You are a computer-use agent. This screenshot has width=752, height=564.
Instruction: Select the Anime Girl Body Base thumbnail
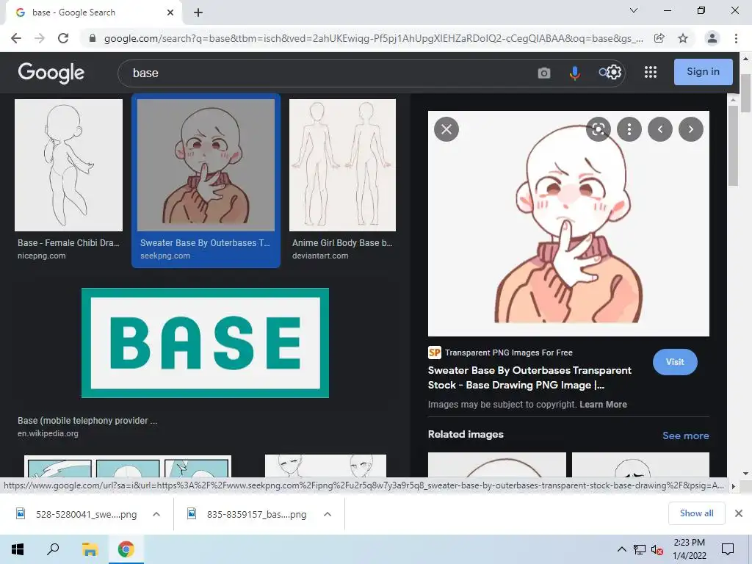(x=342, y=165)
